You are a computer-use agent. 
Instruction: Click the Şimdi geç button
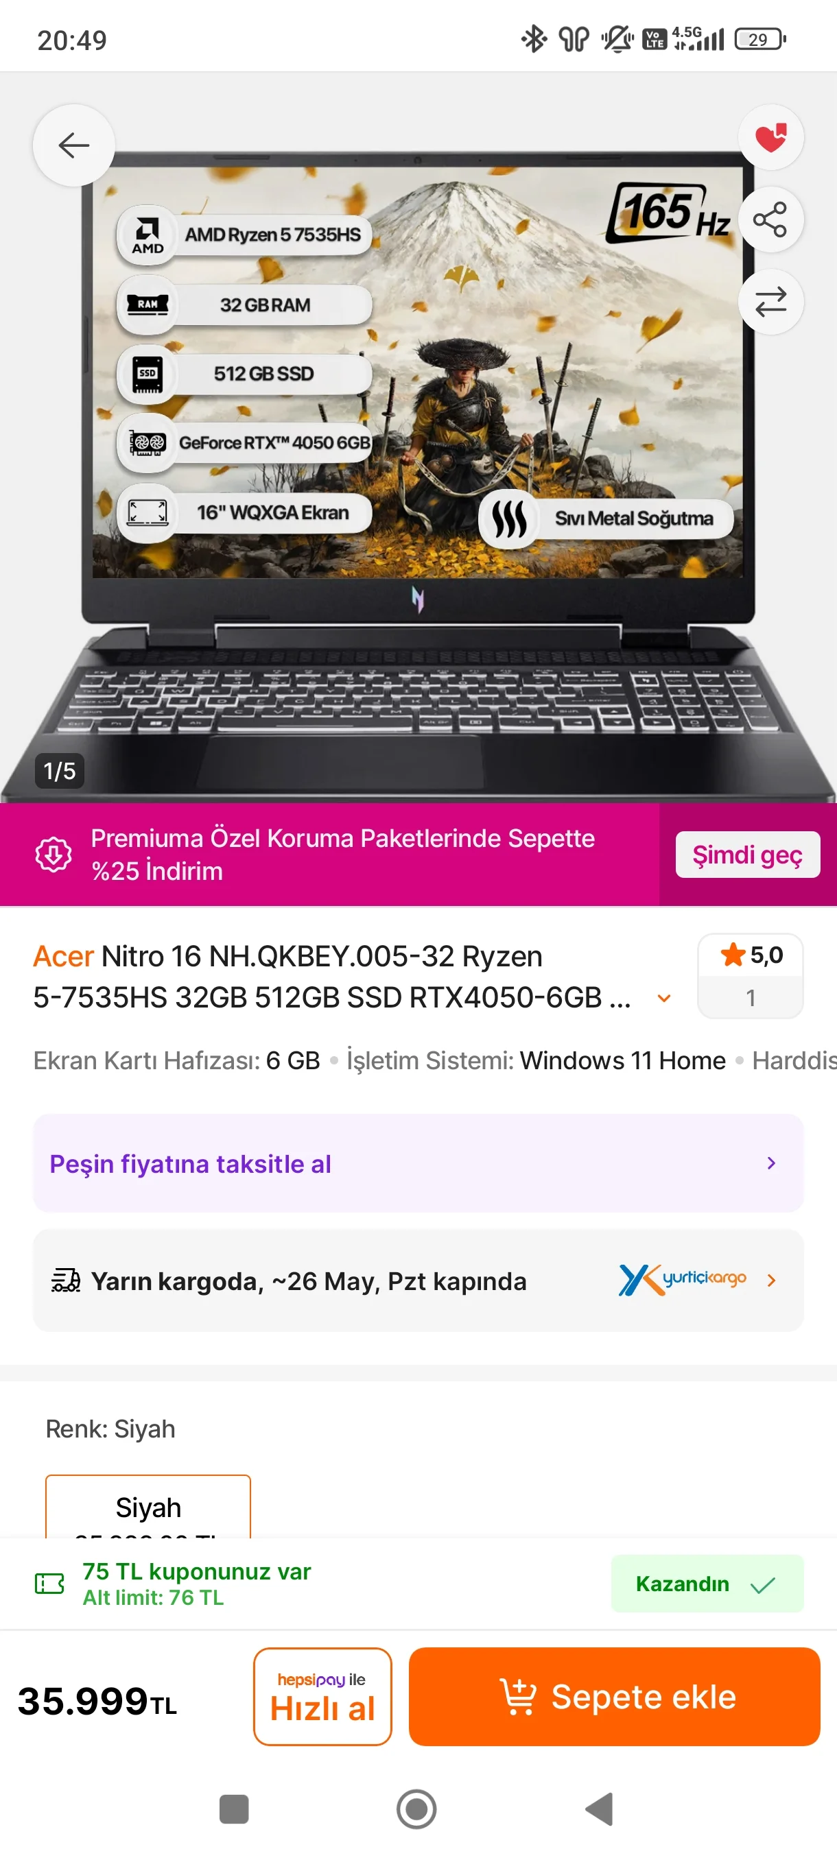(x=747, y=855)
